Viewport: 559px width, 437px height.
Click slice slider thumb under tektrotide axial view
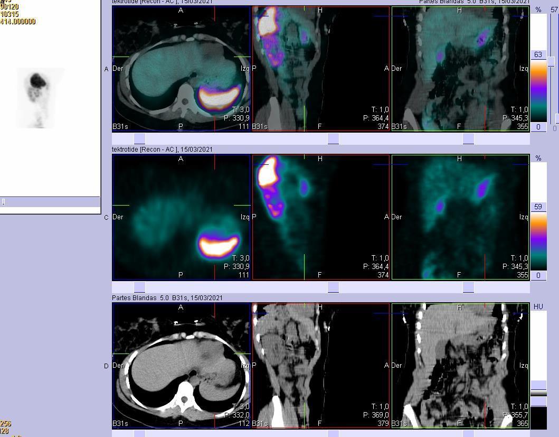point(139,287)
